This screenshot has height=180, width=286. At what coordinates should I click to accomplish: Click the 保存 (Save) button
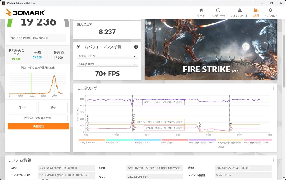click(x=53, y=107)
